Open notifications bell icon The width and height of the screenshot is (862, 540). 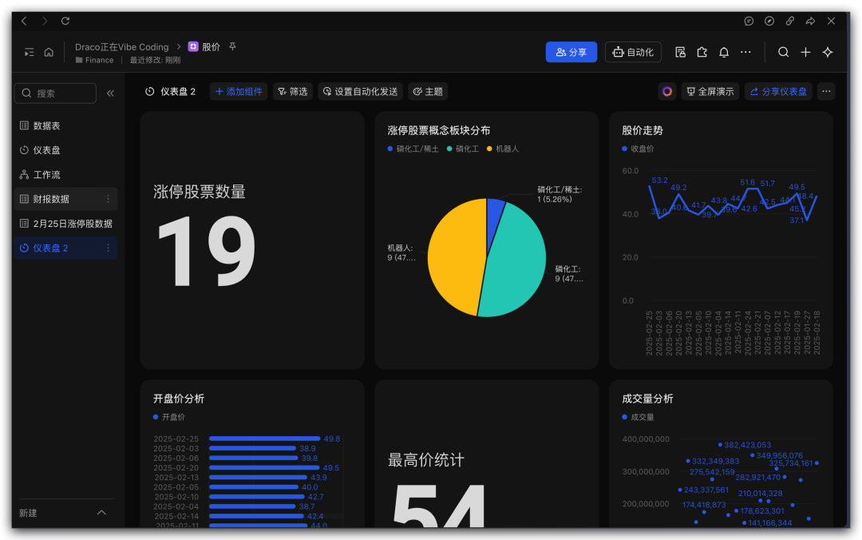pos(724,52)
